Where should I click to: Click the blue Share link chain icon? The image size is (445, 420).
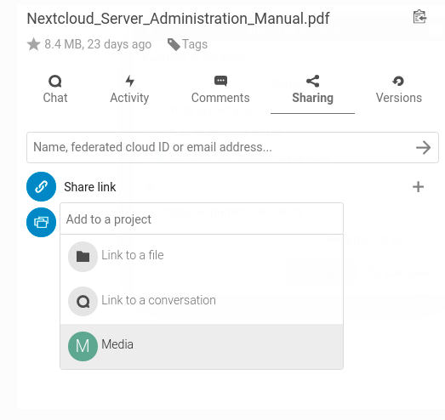pyautogui.click(x=42, y=186)
